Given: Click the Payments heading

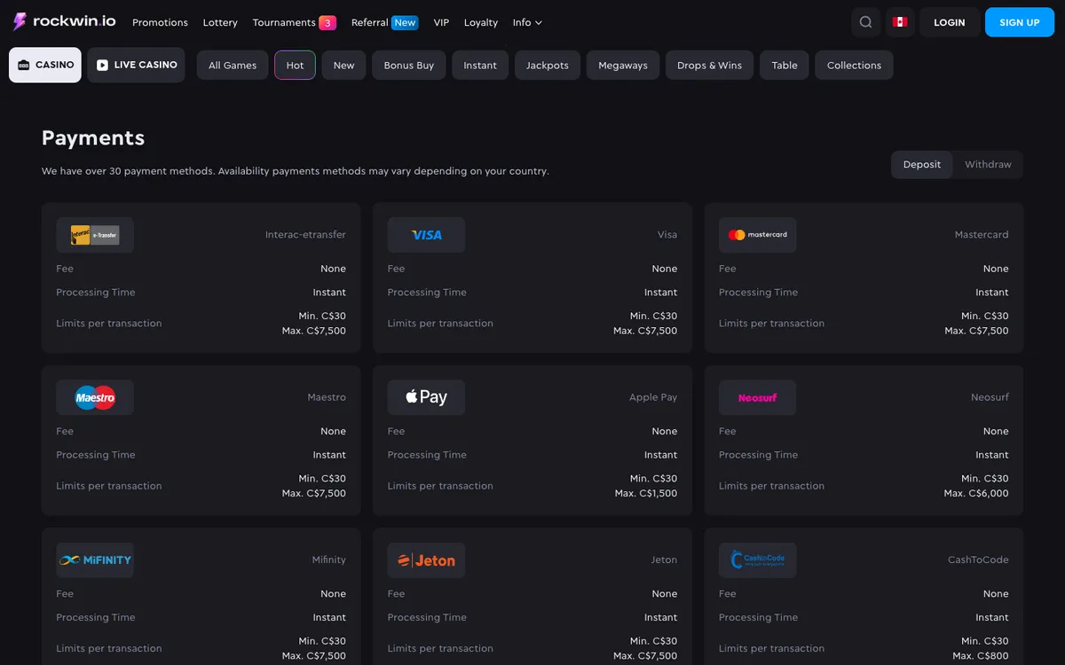Looking at the screenshot, I should pyautogui.click(x=93, y=138).
